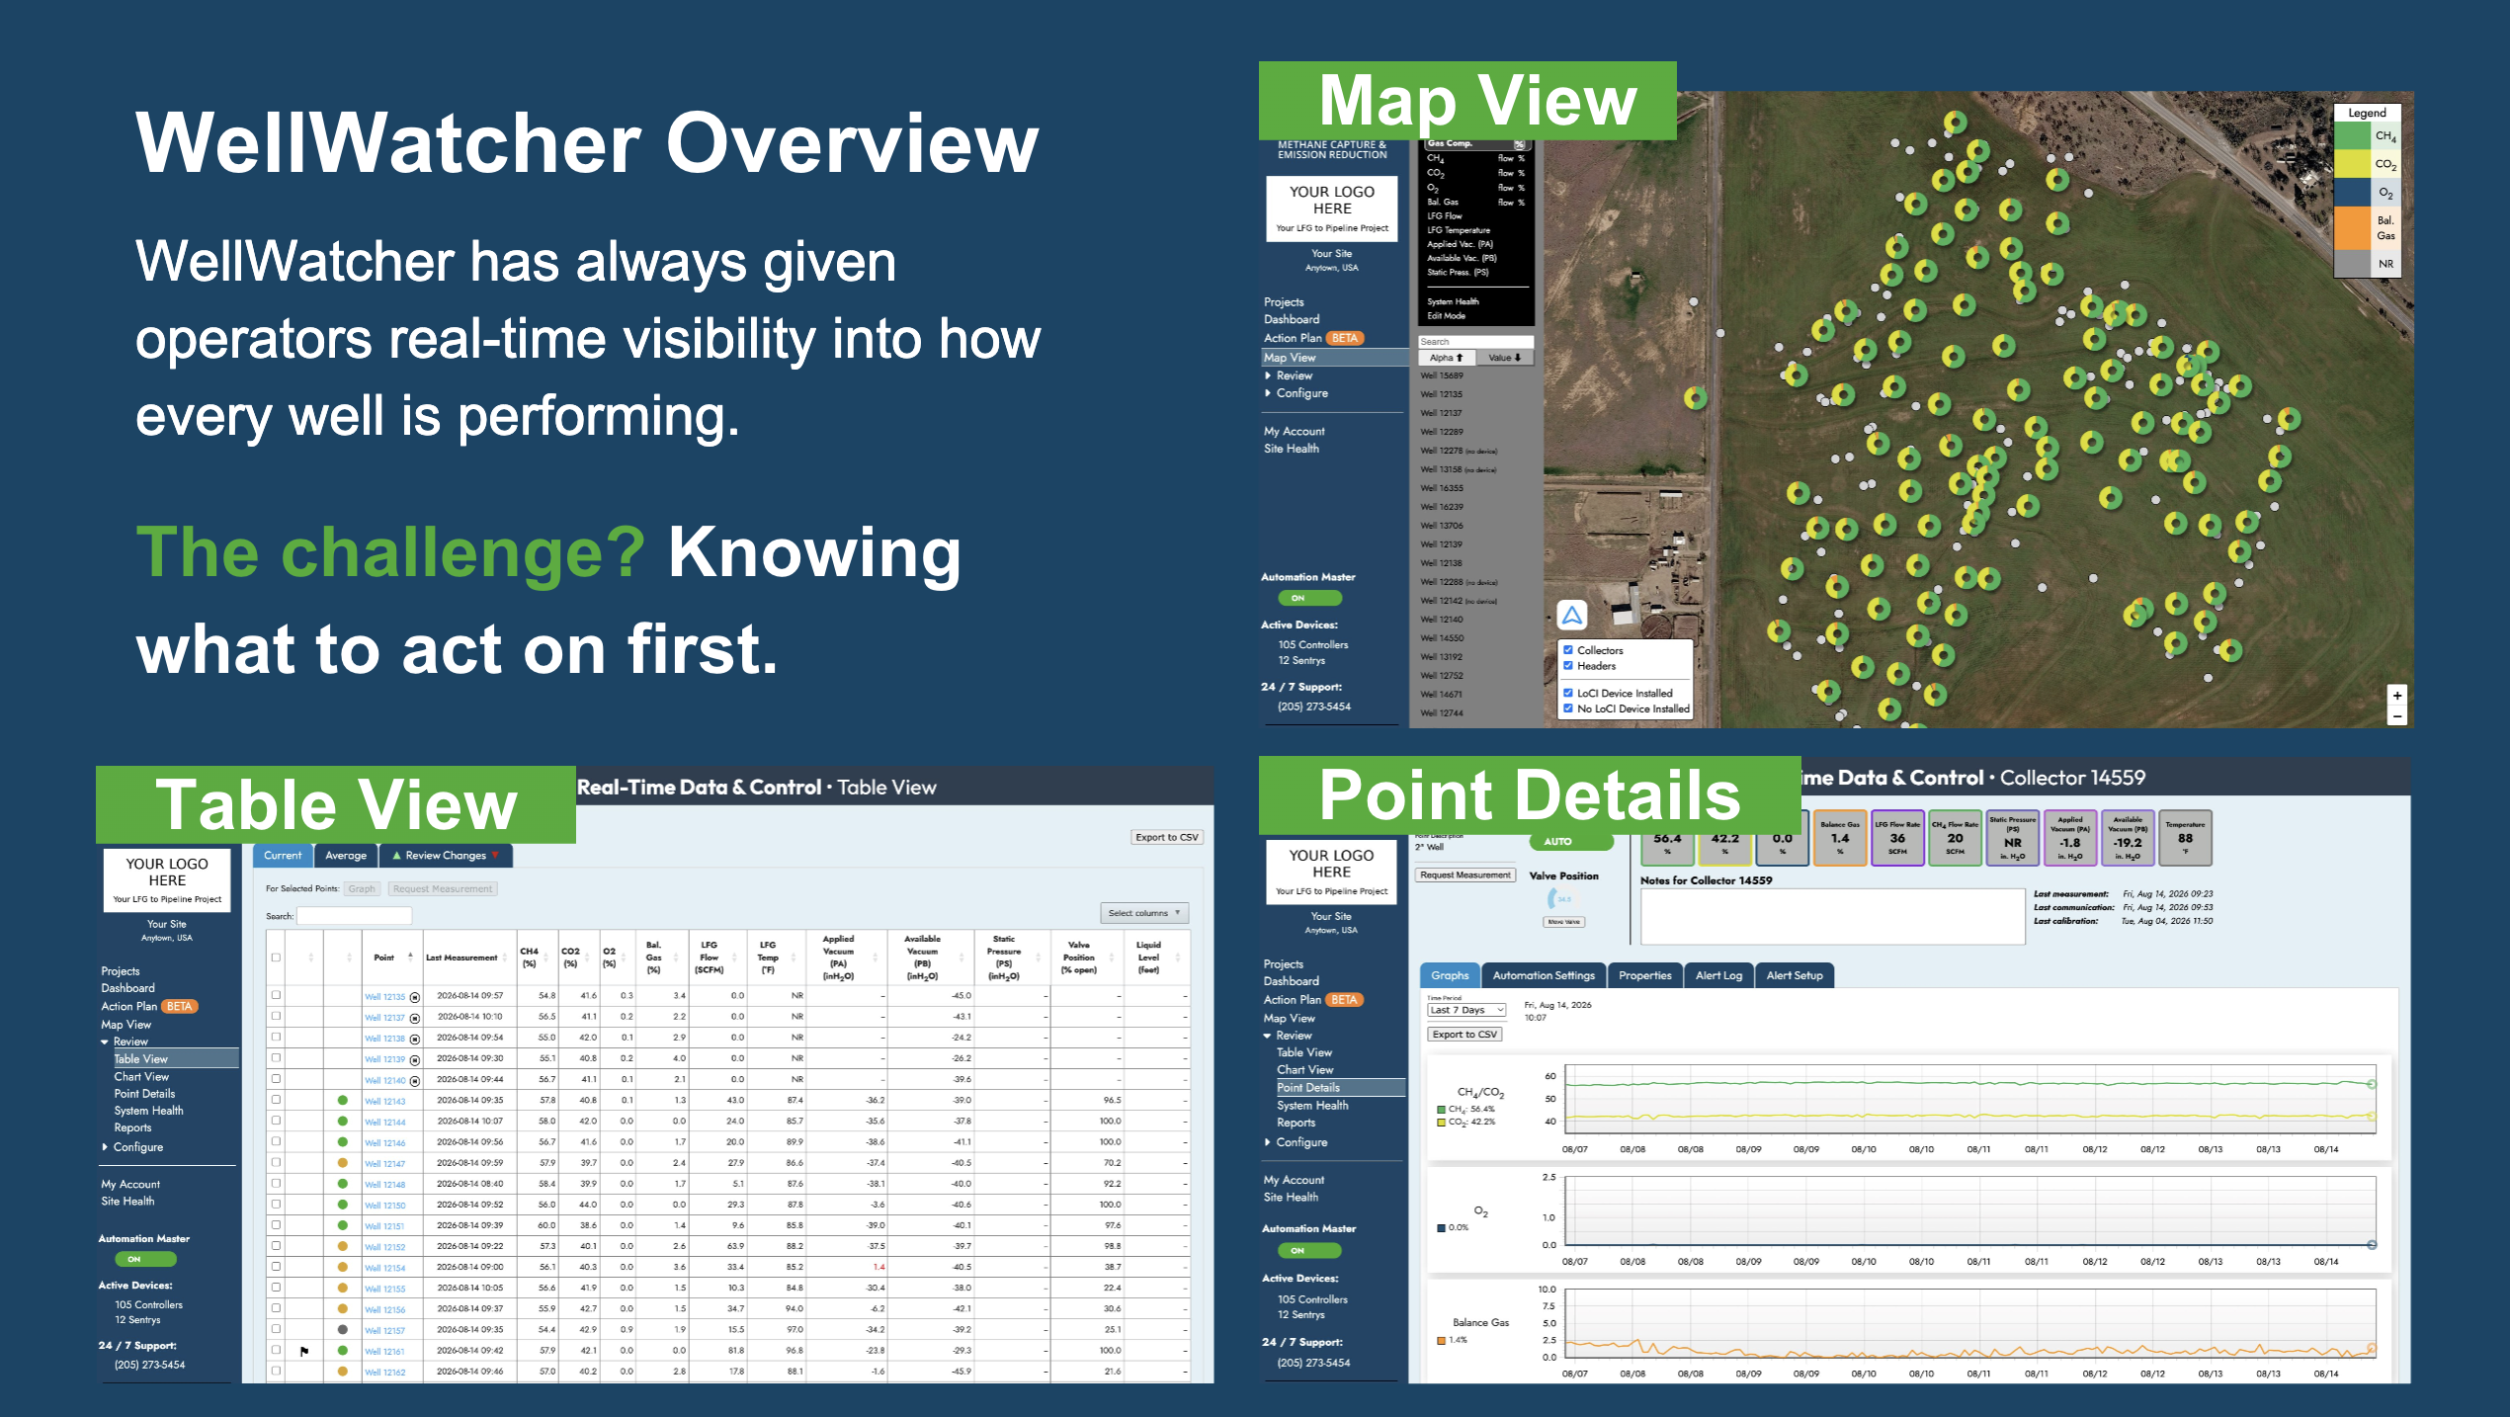The width and height of the screenshot is (2510, 1417).
Task: Click the orange status dot for Well 12147
Action: [342, 1163]
